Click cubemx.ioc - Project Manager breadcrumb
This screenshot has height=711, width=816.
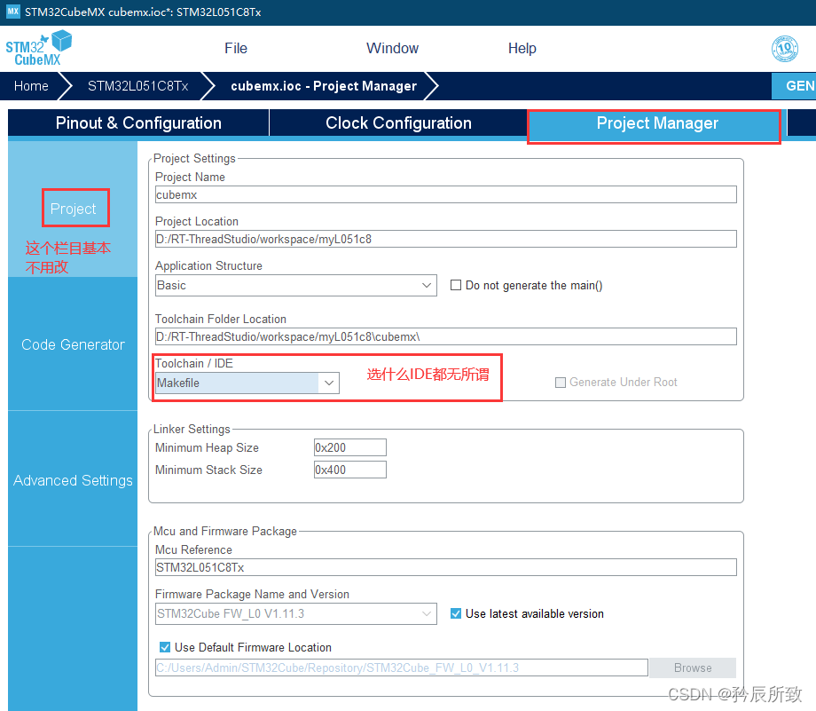click(324, 86)
